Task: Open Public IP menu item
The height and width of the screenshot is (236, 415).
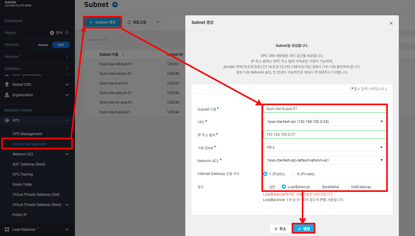Action: pos(20,215)
